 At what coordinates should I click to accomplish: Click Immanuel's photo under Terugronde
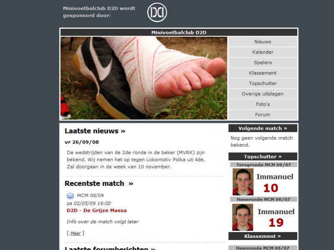[x=243, y=182]
